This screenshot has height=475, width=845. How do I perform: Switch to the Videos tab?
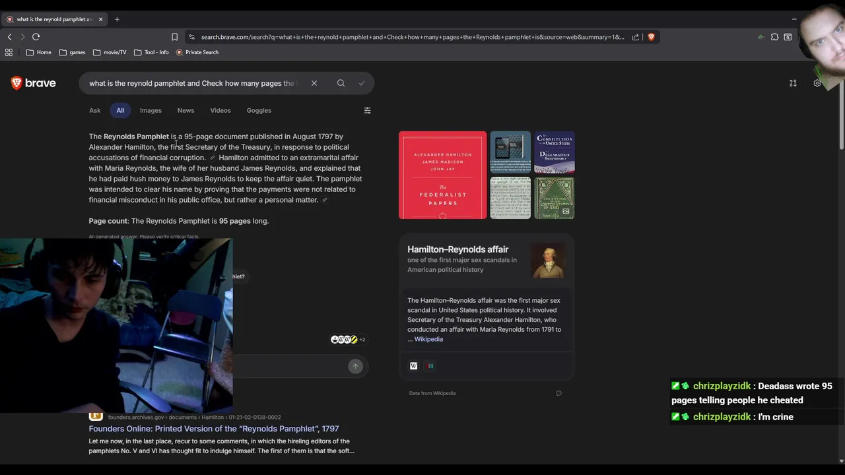tap(220, 111)
